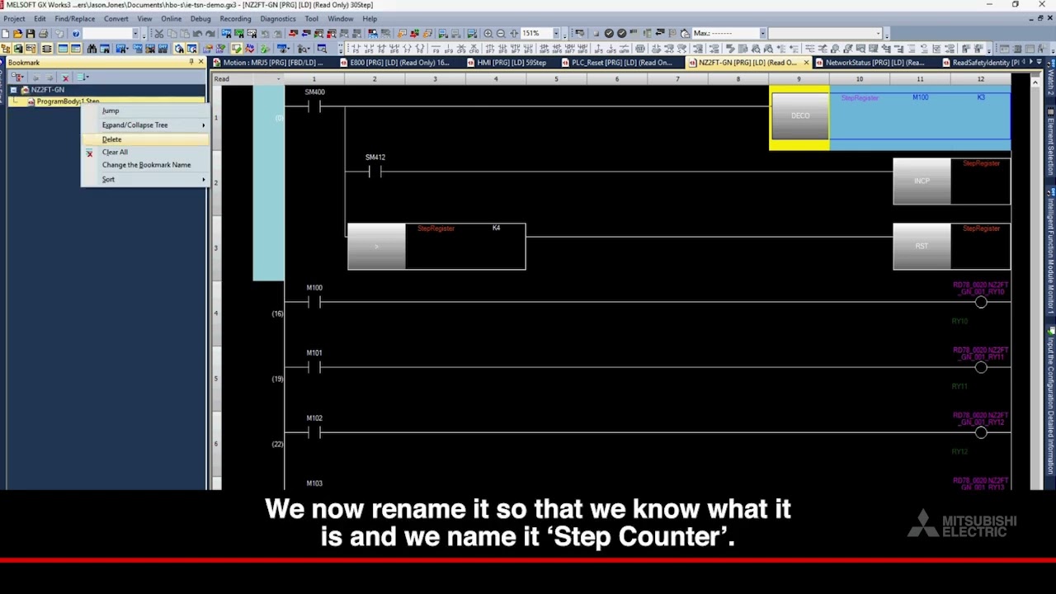Click the RY10 output coil
The image size is (1056, 594).
(981, 303)
